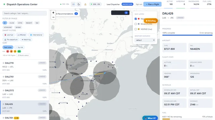
Task: Click B737-800 aircraft type value
Action: pyautogui.click(x=169, y=49)
